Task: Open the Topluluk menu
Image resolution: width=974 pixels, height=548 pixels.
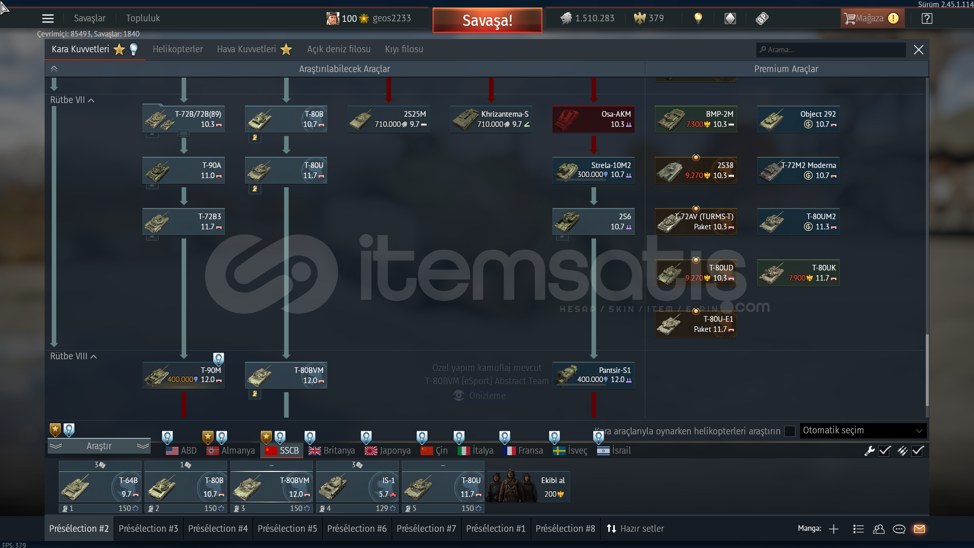Action: (x=143, y=18)
